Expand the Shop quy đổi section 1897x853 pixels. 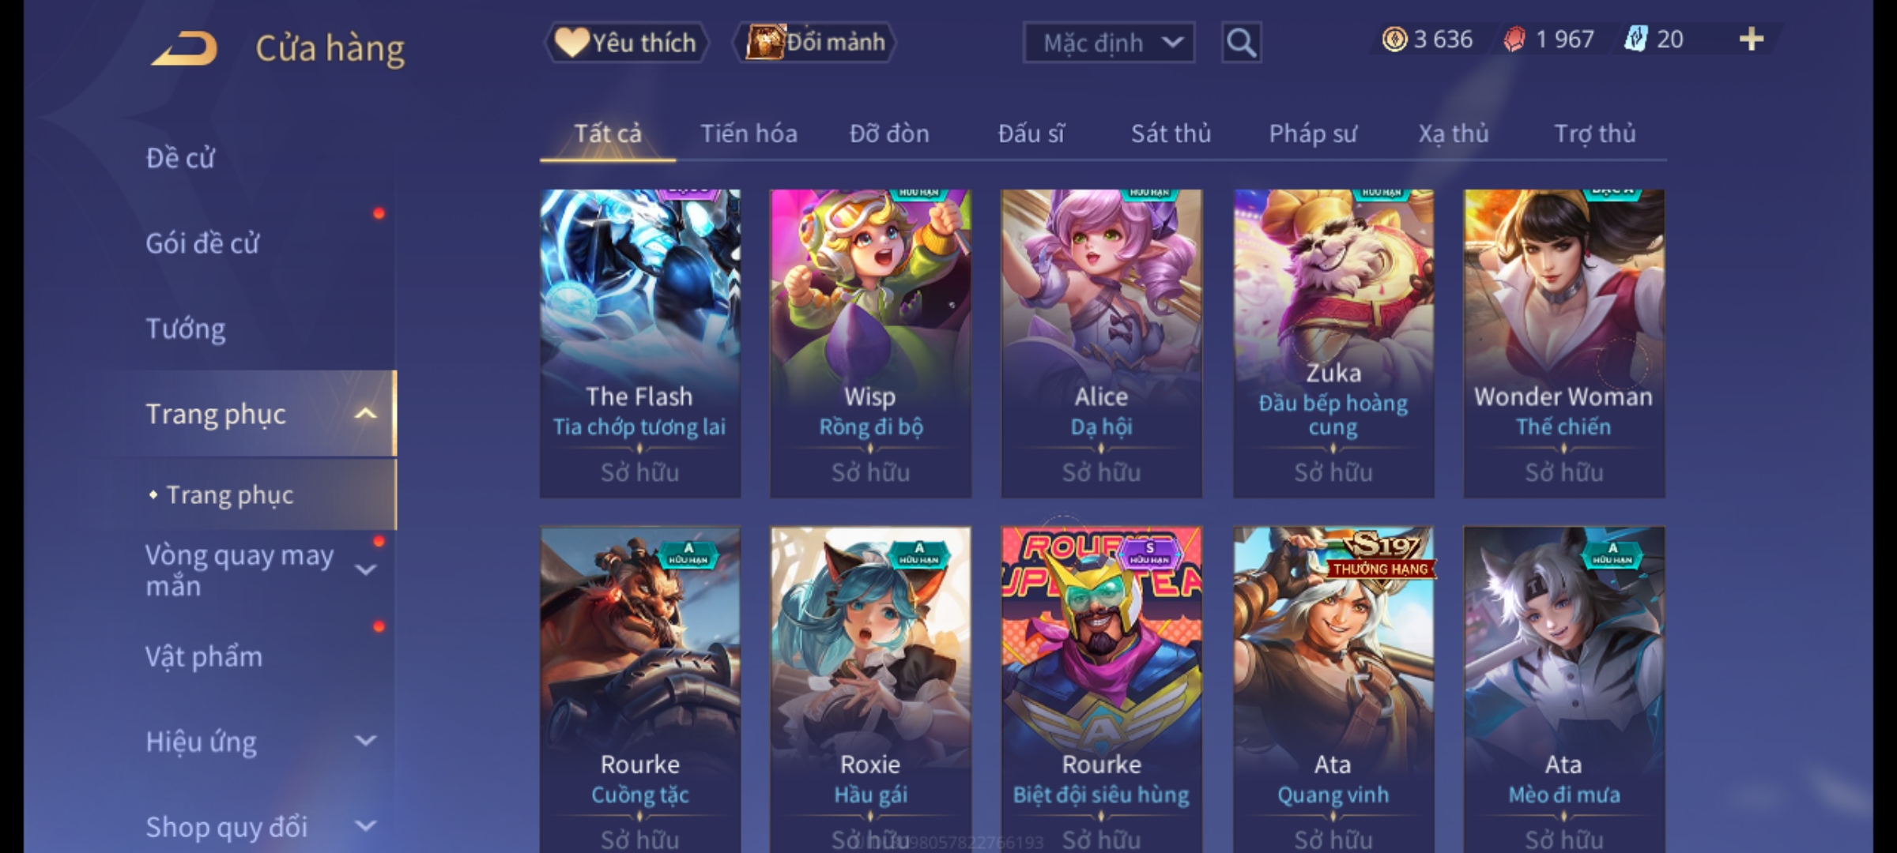365,826
